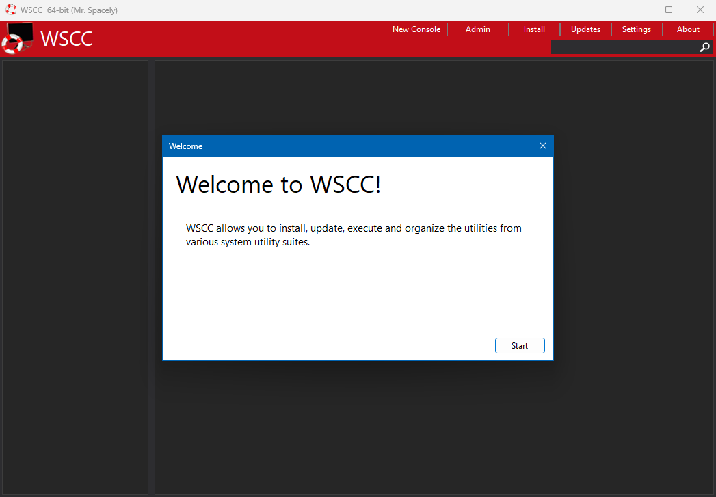Open the Admin menu

tap(477, 29)
